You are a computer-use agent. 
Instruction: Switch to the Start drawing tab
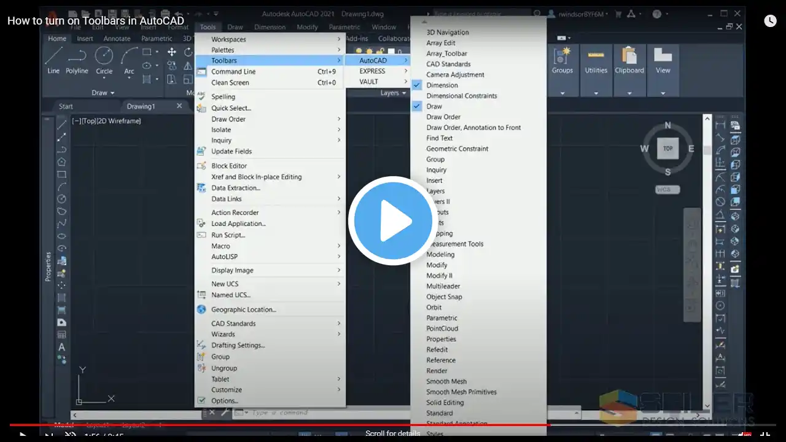[x=66, y=106]
